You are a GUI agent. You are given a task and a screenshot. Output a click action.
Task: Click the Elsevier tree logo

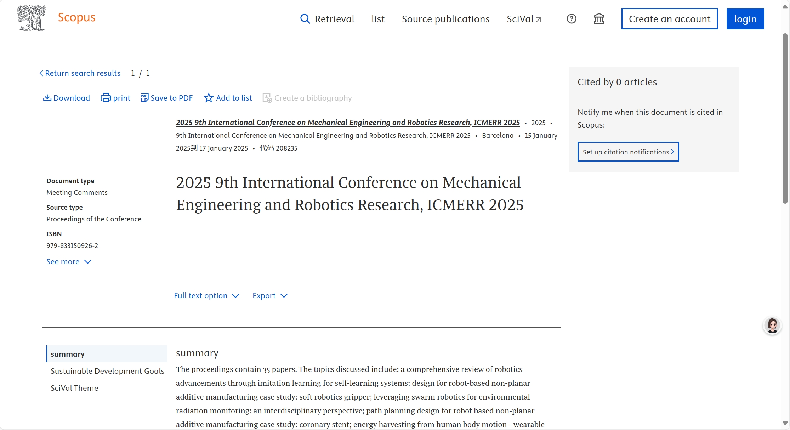click(32, 18)
